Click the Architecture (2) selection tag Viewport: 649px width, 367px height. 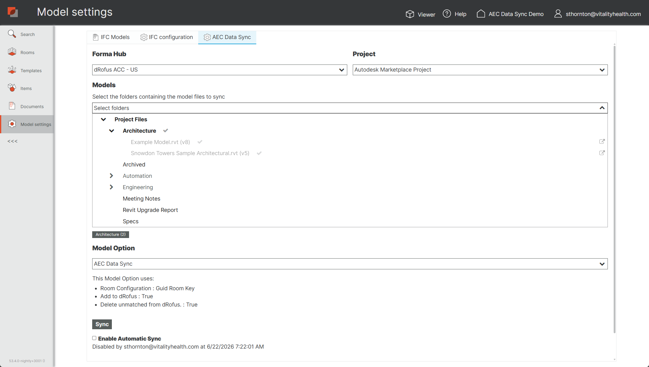[111, 235]
